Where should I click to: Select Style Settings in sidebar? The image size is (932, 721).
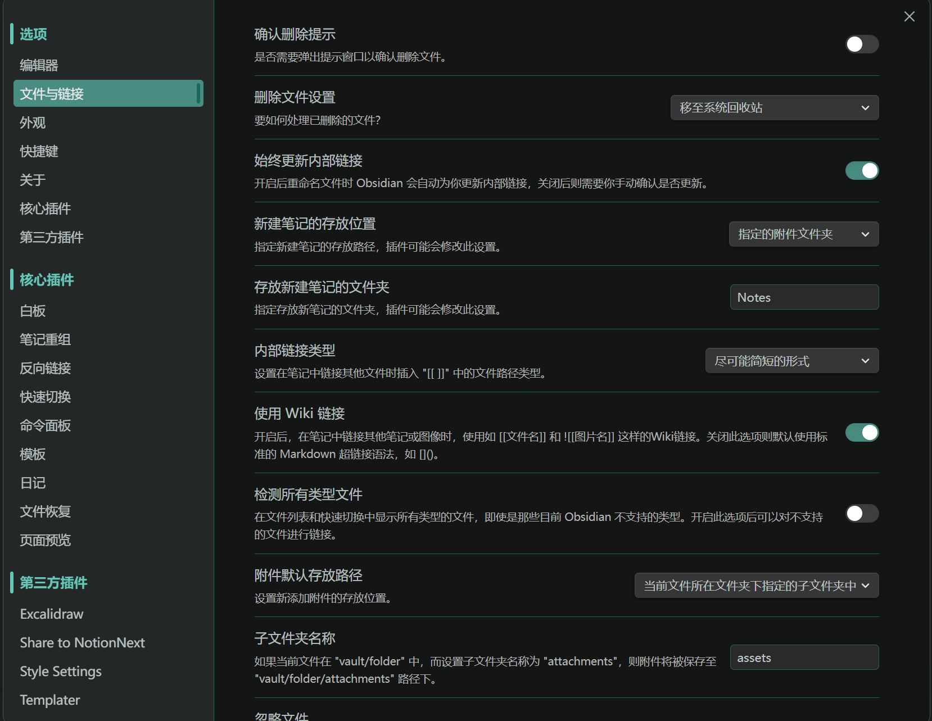coord(61,671)
